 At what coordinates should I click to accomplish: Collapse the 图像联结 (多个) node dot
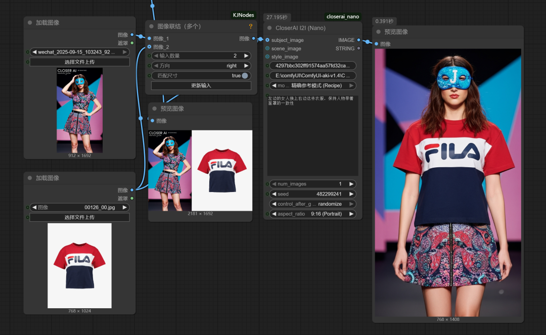(152, 26)
